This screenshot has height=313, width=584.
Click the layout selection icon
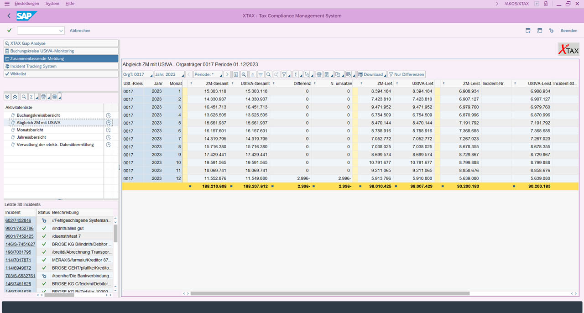(349, 74)
